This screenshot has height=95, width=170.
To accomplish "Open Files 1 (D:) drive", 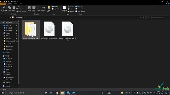I will click(x=9, y=80).
